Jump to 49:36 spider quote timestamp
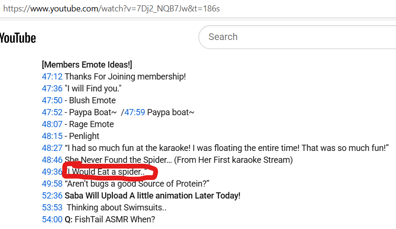 point(52,171)
